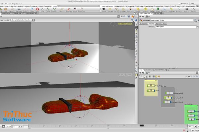Add a new pane tab beside Composite View
Viewport: 199px width, 132px height.
[38, 13]
